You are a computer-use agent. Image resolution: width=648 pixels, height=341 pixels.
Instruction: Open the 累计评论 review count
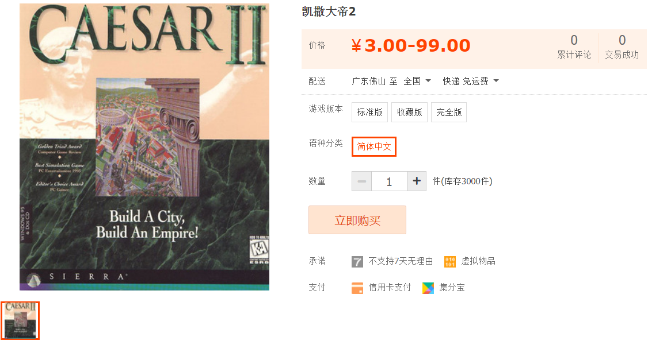tap(574, 46)
